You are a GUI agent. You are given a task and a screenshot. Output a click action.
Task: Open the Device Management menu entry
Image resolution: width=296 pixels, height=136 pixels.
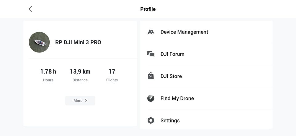tap(184, 32)
